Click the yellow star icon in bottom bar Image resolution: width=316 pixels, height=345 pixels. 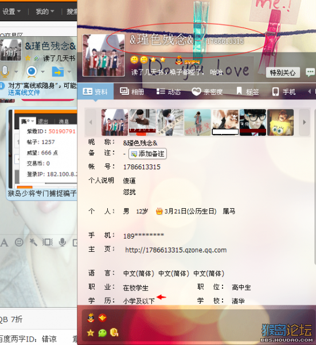point(91,333)
